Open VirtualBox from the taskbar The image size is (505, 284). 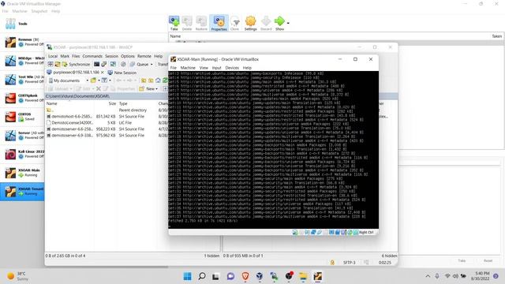[x=260, y=276]
